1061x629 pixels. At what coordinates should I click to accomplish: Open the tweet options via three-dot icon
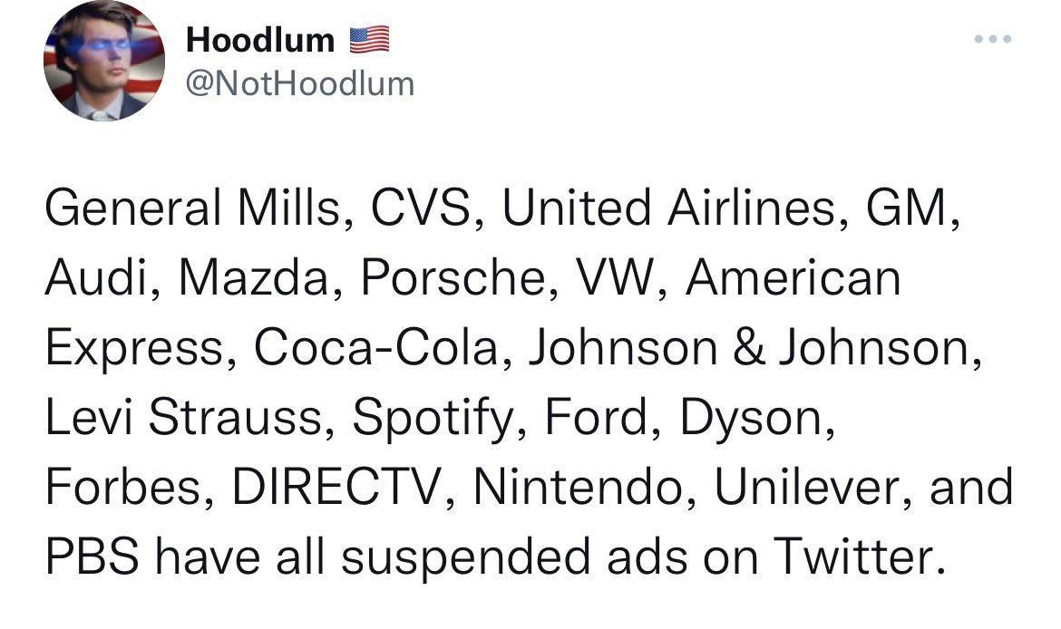click(x=993, y=38)
